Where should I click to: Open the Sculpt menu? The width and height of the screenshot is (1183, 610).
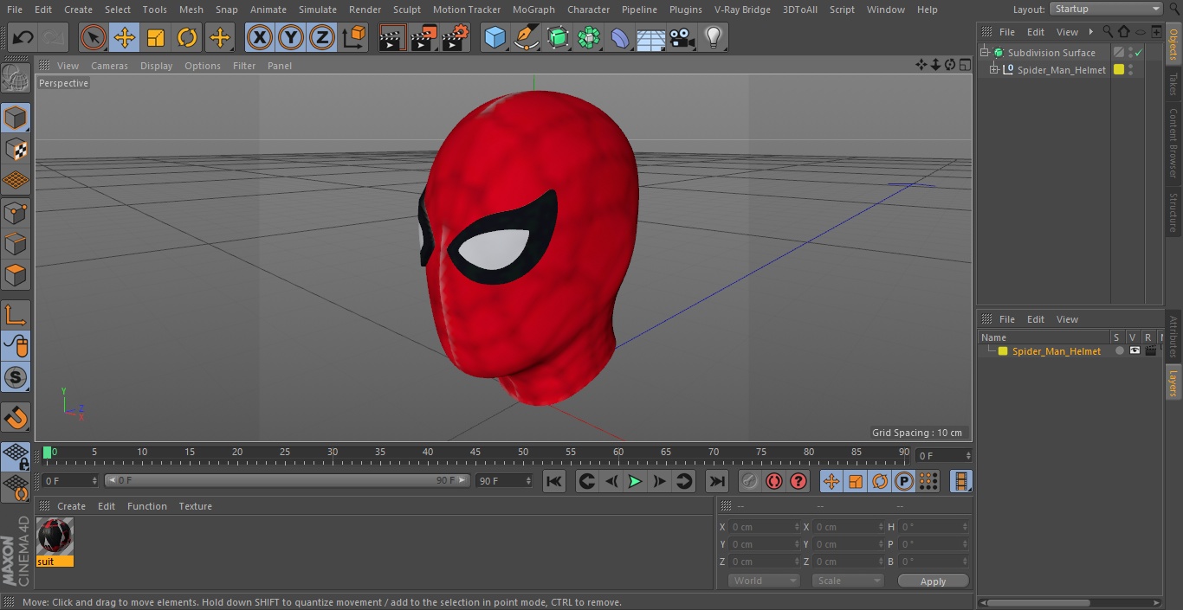406,10
